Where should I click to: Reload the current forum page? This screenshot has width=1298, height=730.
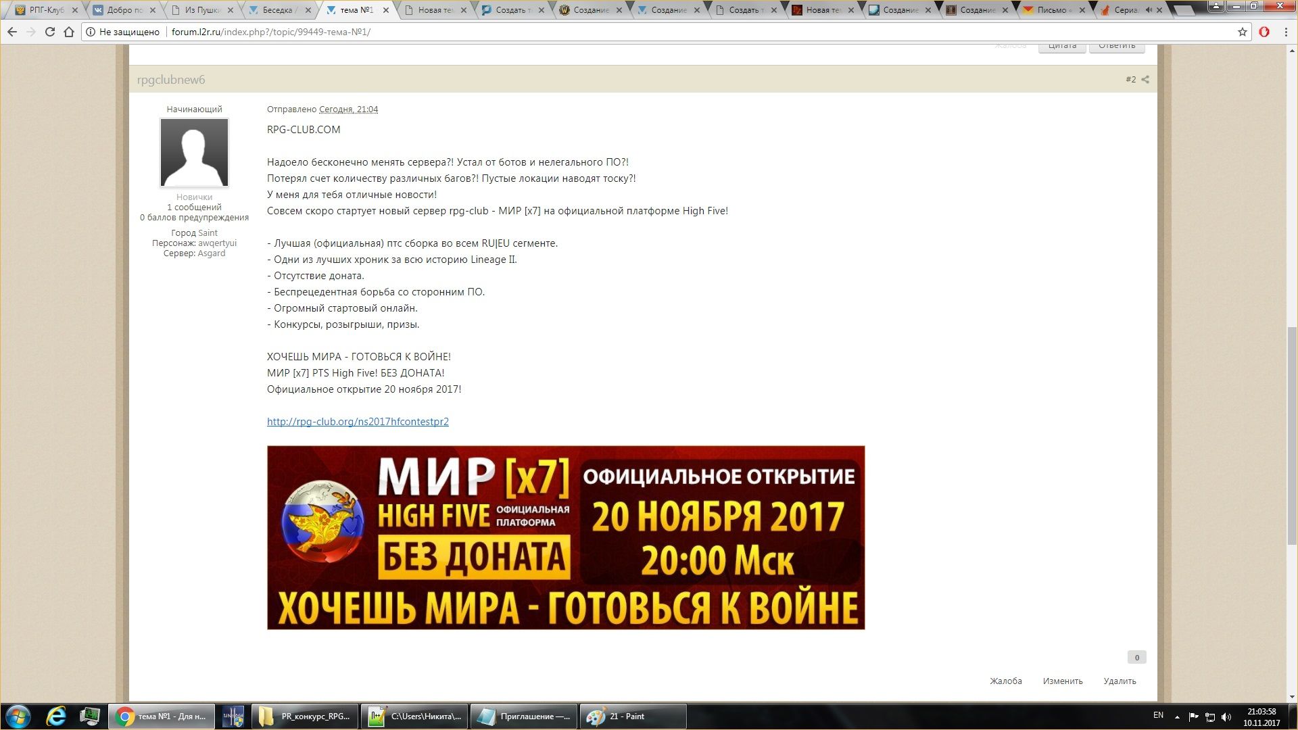[50, 32]
